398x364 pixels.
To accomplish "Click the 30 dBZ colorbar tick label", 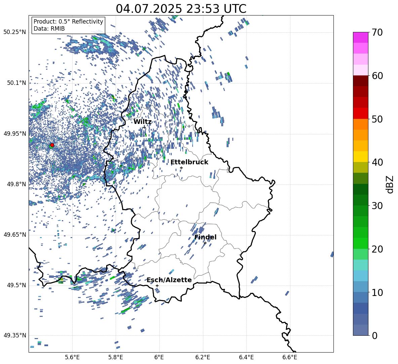I will (377, 206).
